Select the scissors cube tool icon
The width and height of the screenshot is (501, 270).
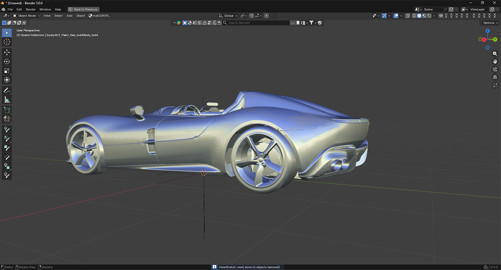click(x=7, y=119)
